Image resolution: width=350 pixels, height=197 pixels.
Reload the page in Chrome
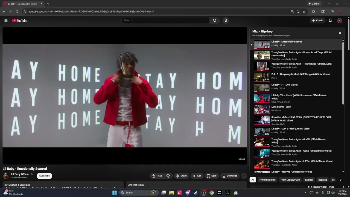coord(17,11)
